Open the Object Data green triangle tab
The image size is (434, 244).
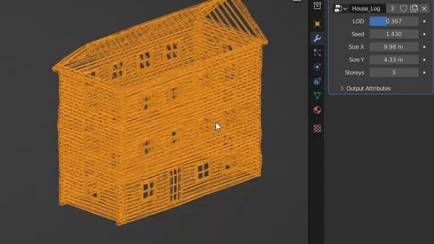(317, 96)
